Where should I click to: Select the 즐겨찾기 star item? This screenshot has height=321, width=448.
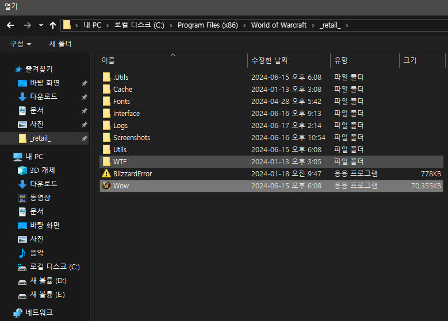click(x=34, y=69)
